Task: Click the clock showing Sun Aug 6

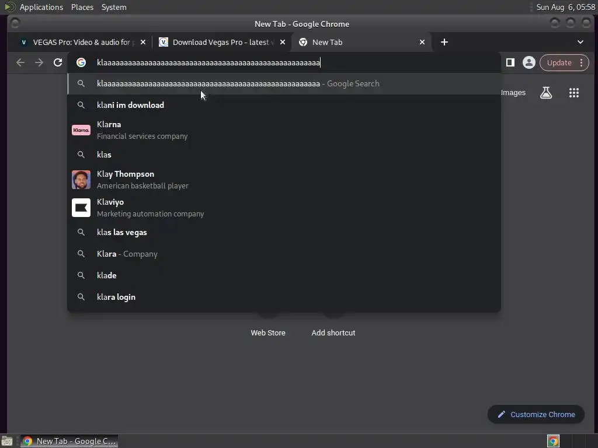Action: click(565, 7)
